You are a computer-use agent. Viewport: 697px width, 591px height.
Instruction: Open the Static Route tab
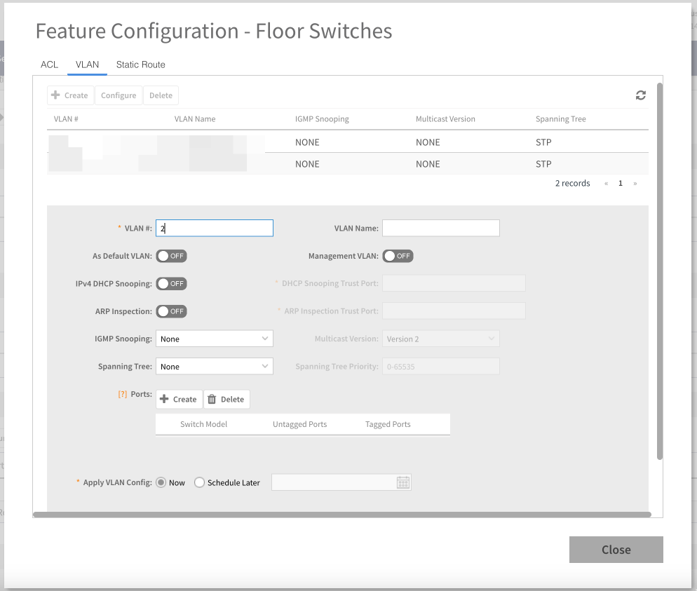140,64
